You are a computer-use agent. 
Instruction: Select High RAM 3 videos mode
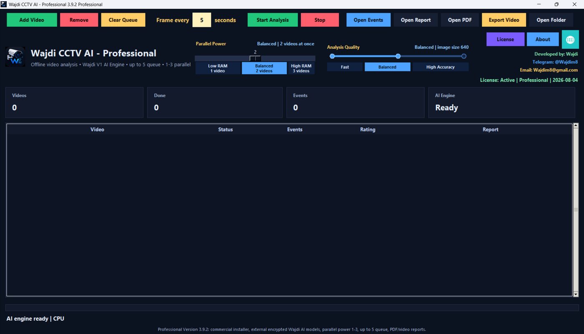[301, 68]
